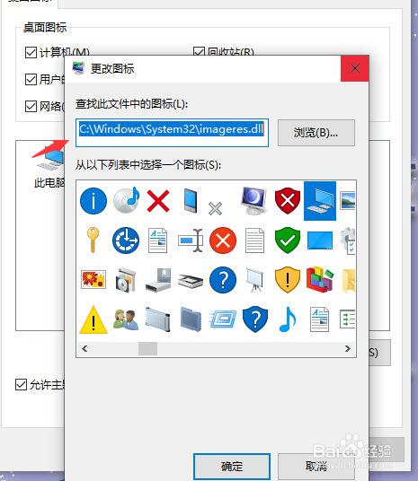Pick the red shield with X icon

(288, 201)
